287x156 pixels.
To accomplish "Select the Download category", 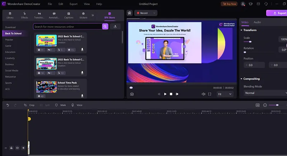I will point(10,27).
